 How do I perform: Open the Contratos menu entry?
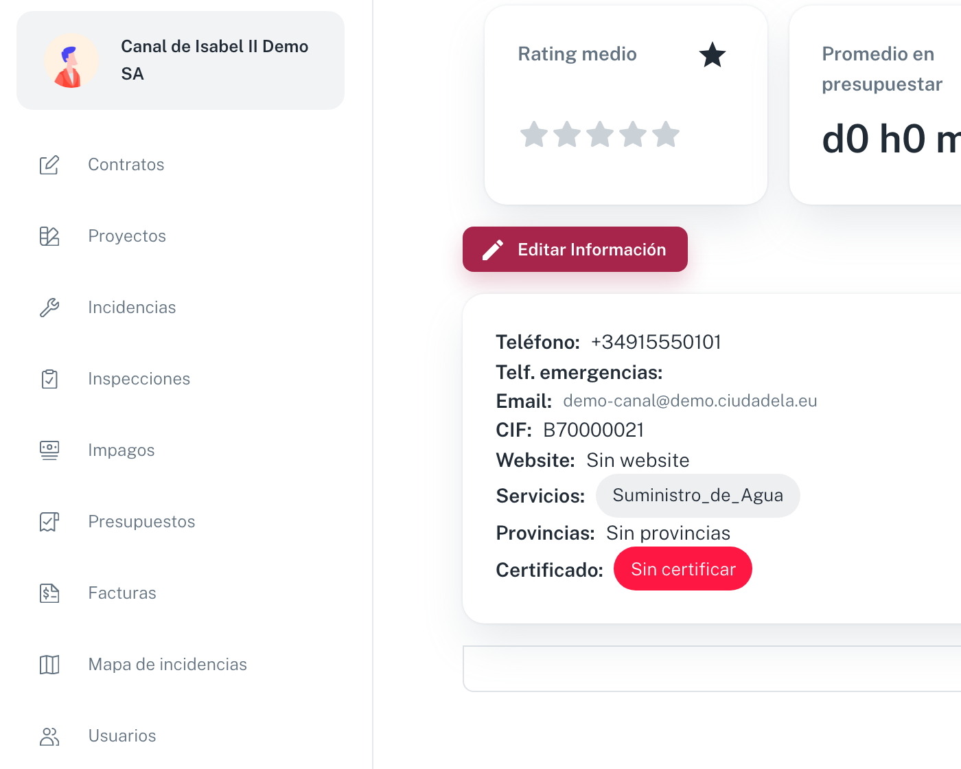126,165
